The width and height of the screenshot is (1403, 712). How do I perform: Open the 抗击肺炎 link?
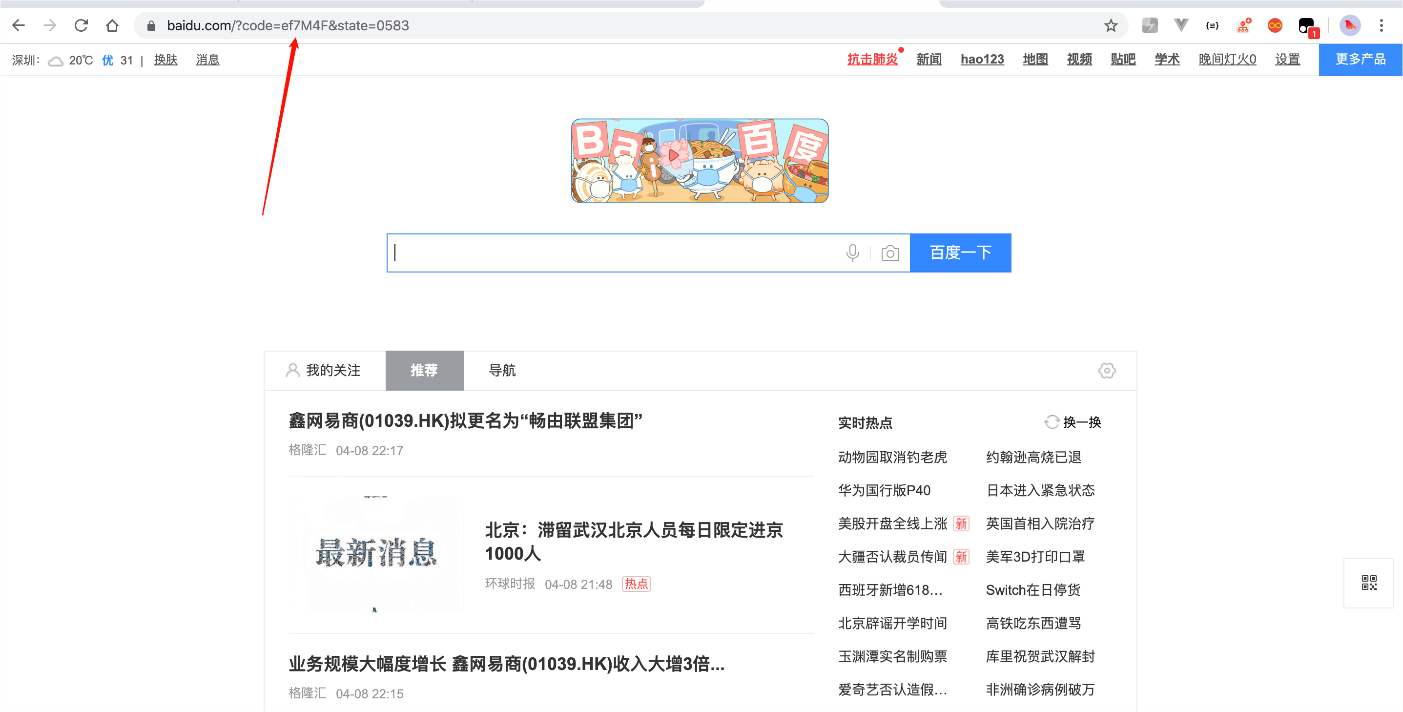pyautogui.click(x=872, y=60)
